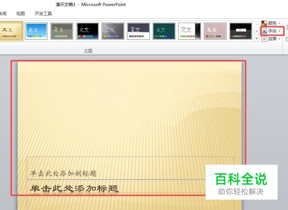Open the 字体 theme fonts dropdown
The width and height of the screenshot is (288, 210).
pyautogui.click(x=272, y=31)
